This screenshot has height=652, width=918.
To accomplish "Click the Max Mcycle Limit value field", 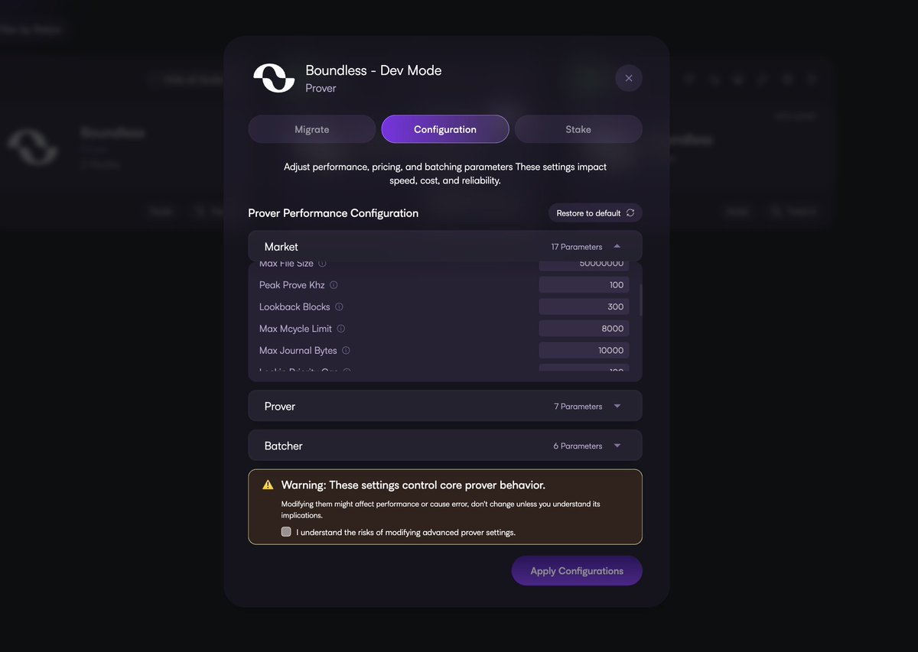I will click(584, 329).
